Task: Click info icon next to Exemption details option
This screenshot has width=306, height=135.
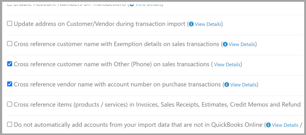Action: click(225, 44)
